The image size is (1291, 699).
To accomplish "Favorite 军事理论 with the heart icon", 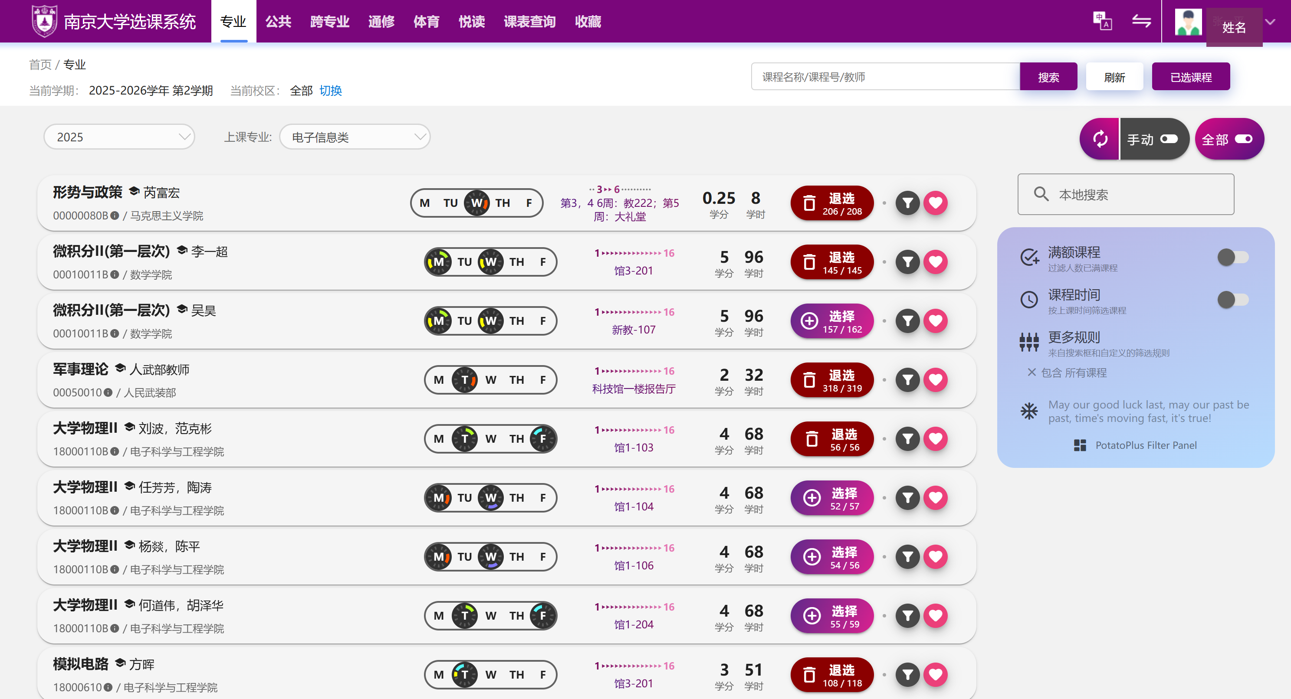I will 935,379.
